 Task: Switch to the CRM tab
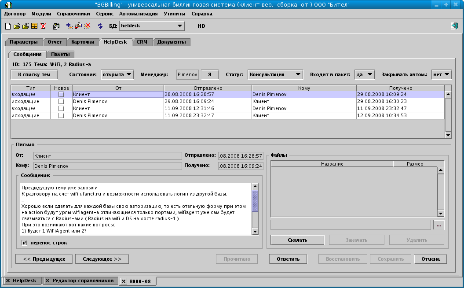[142, 41]
